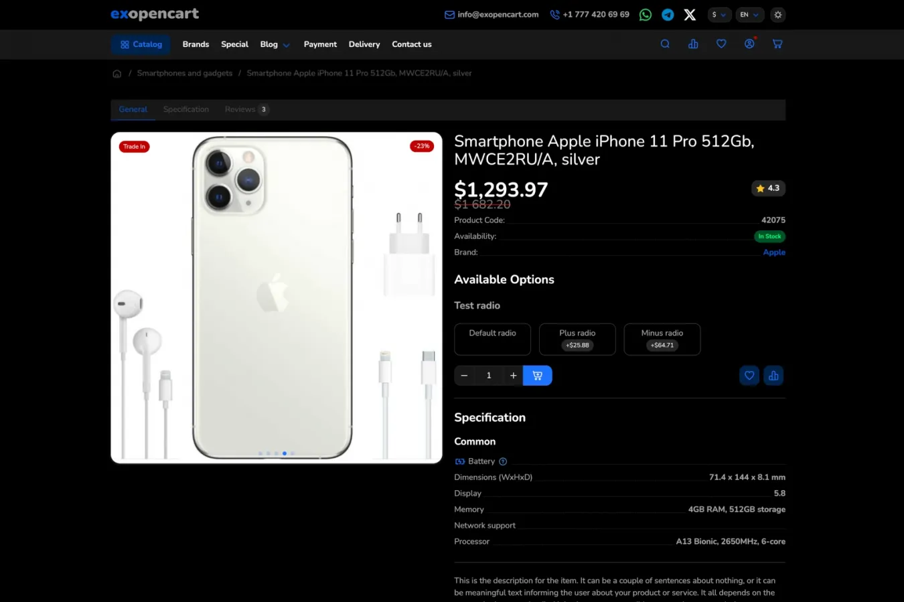904x602 pixels.
Task: Open the Brands menu item
Action: [196, 44]
